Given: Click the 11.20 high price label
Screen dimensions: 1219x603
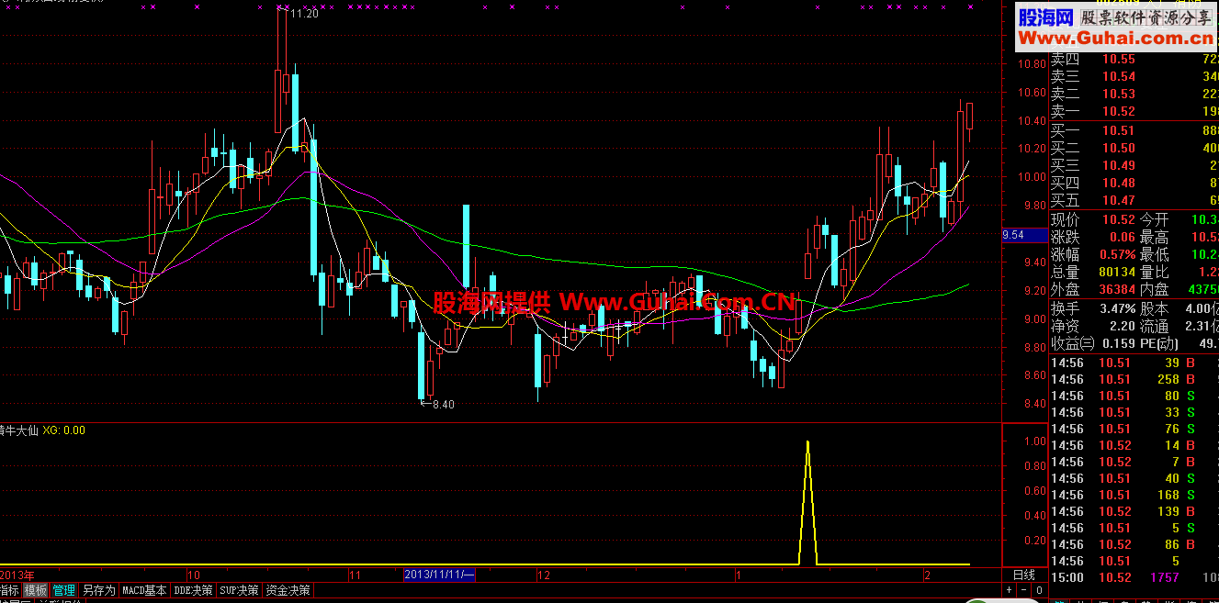Looking at the screenshot, I should [x=304, y=14].
